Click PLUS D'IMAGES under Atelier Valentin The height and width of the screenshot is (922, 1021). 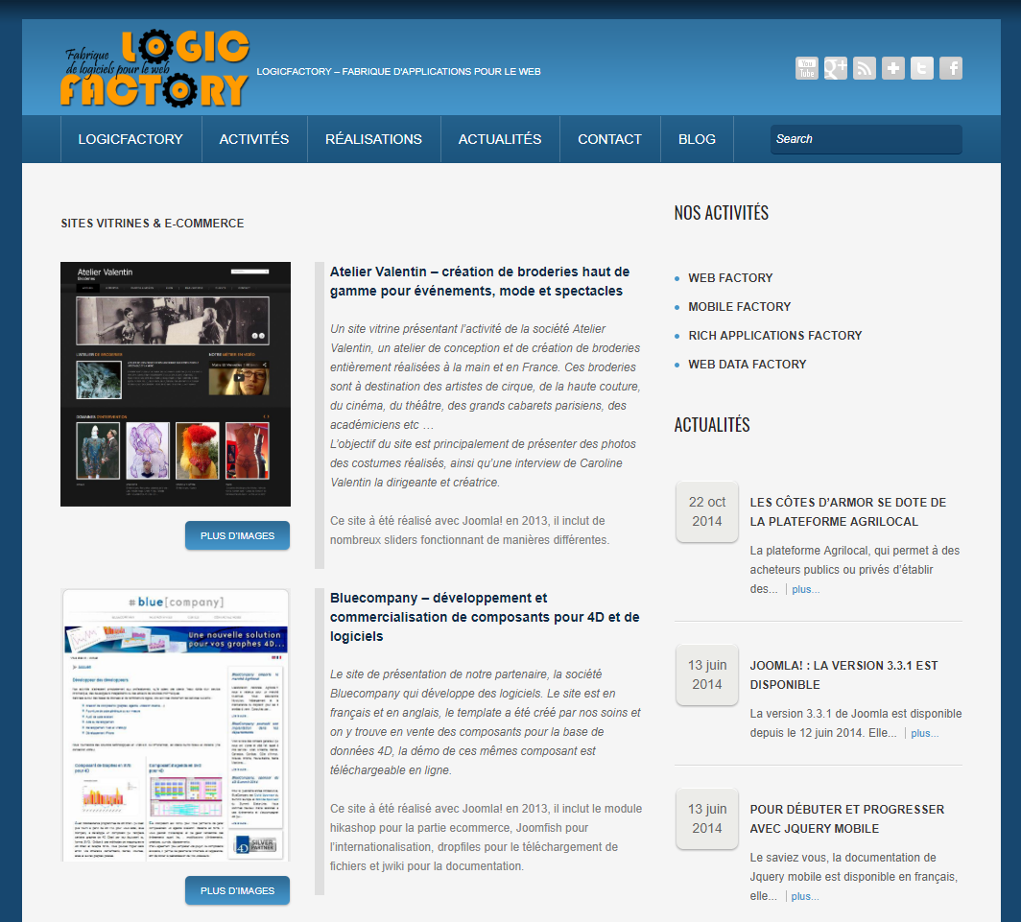238,536
